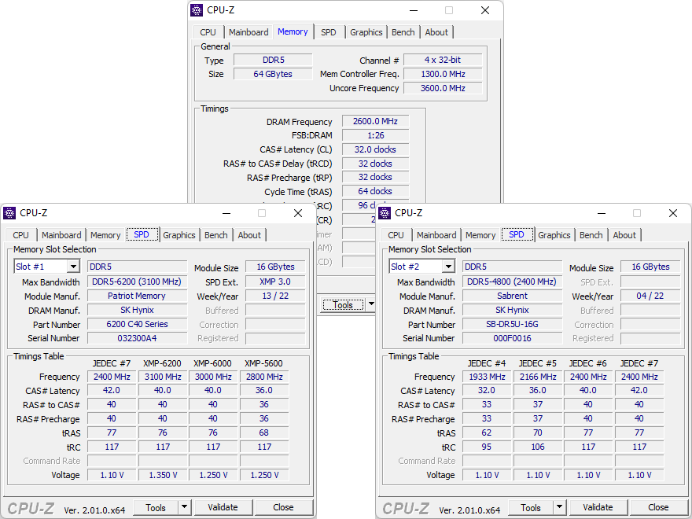Expand the Tools dropdown arrow in Slot #2 window
This screenshot has width=692, height=519.
(559, 507)
